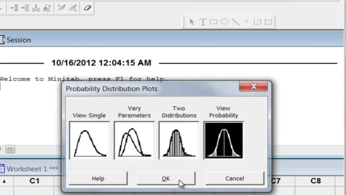The width and height of the screenshot is (346, 195).
Task: Click the Move Columns toolbar icon
Action: click(47, 8)
